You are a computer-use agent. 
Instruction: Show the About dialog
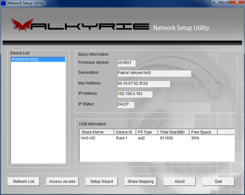(x=180, y=181)
